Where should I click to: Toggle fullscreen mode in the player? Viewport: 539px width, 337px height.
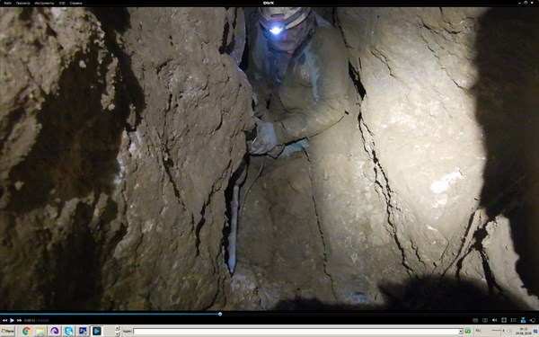tap(504, 320)
